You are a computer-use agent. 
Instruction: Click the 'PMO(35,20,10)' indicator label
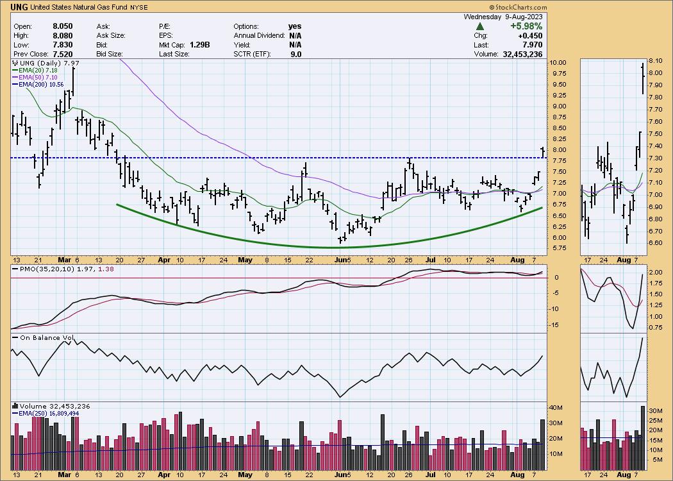[47, 269]
